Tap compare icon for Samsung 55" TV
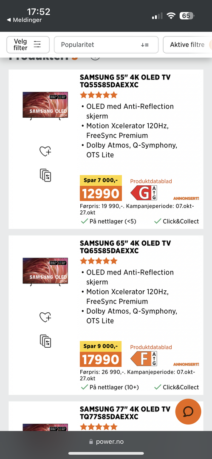 pos(45,175)
